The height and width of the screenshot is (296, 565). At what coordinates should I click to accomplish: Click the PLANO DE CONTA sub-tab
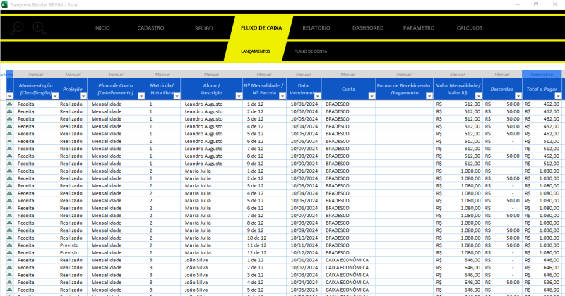pyautogui.click(x=310, y=51)
